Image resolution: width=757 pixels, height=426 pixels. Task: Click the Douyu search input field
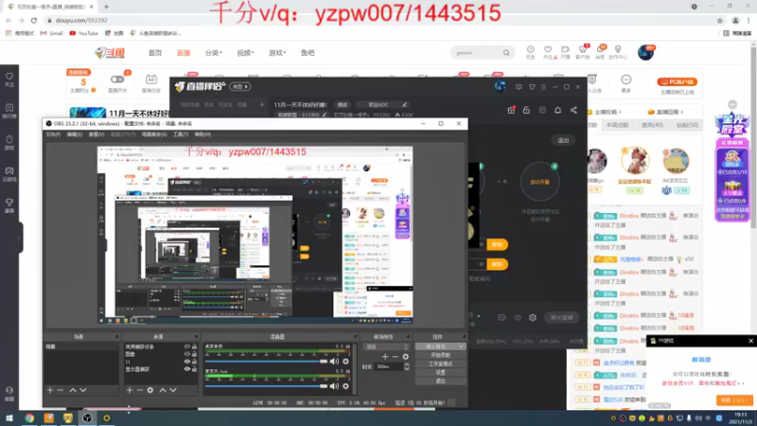pyautogui.click(x=478, y=52)
